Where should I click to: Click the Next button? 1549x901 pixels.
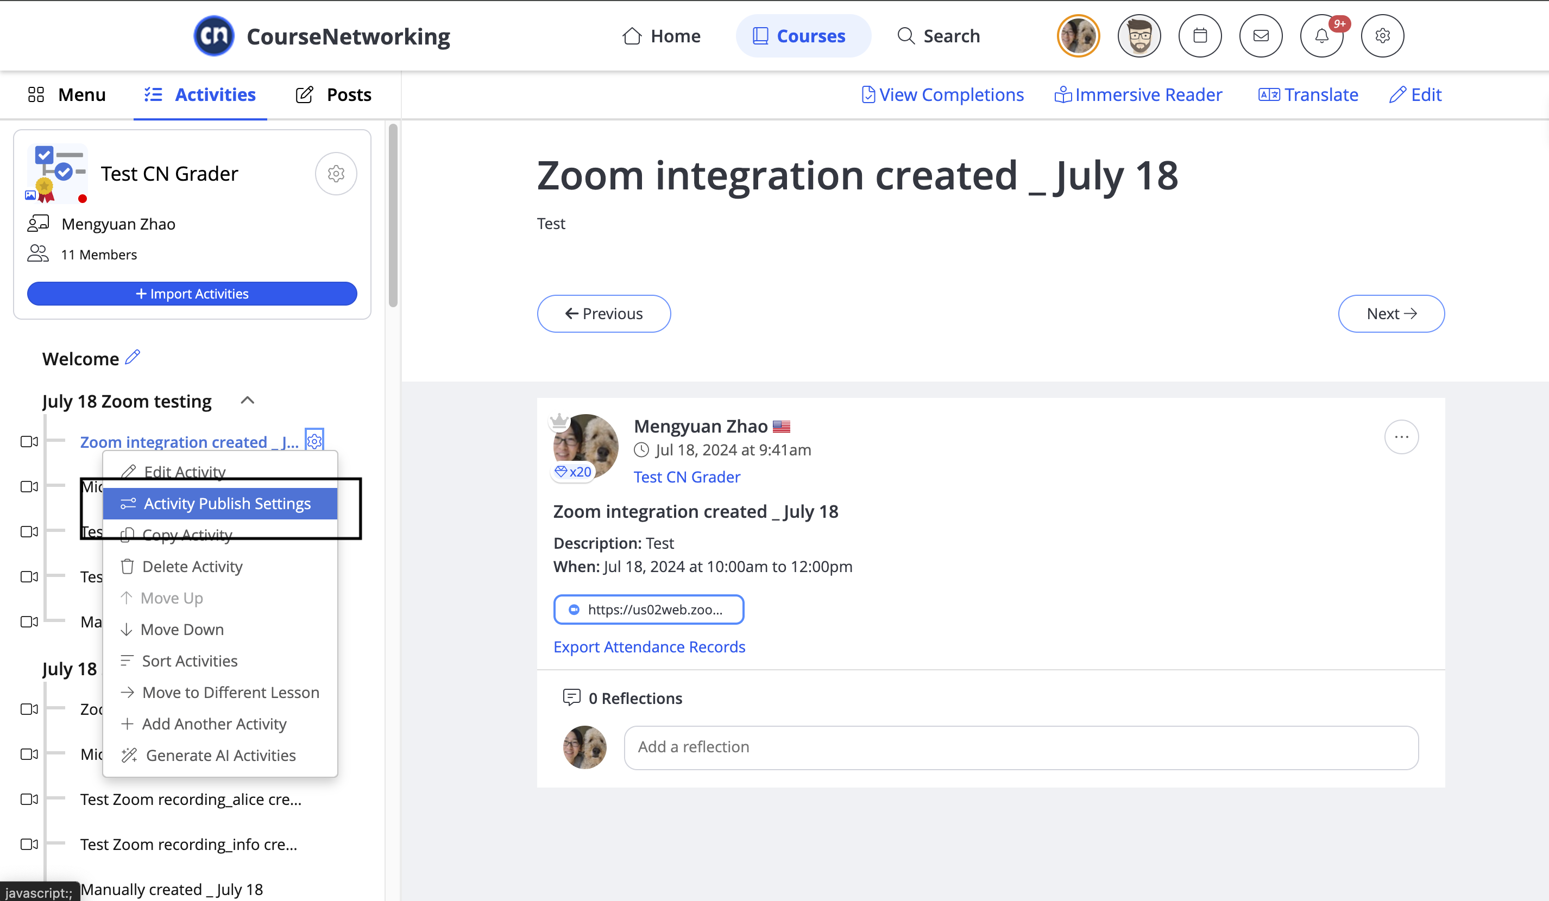pos(1391,314)
